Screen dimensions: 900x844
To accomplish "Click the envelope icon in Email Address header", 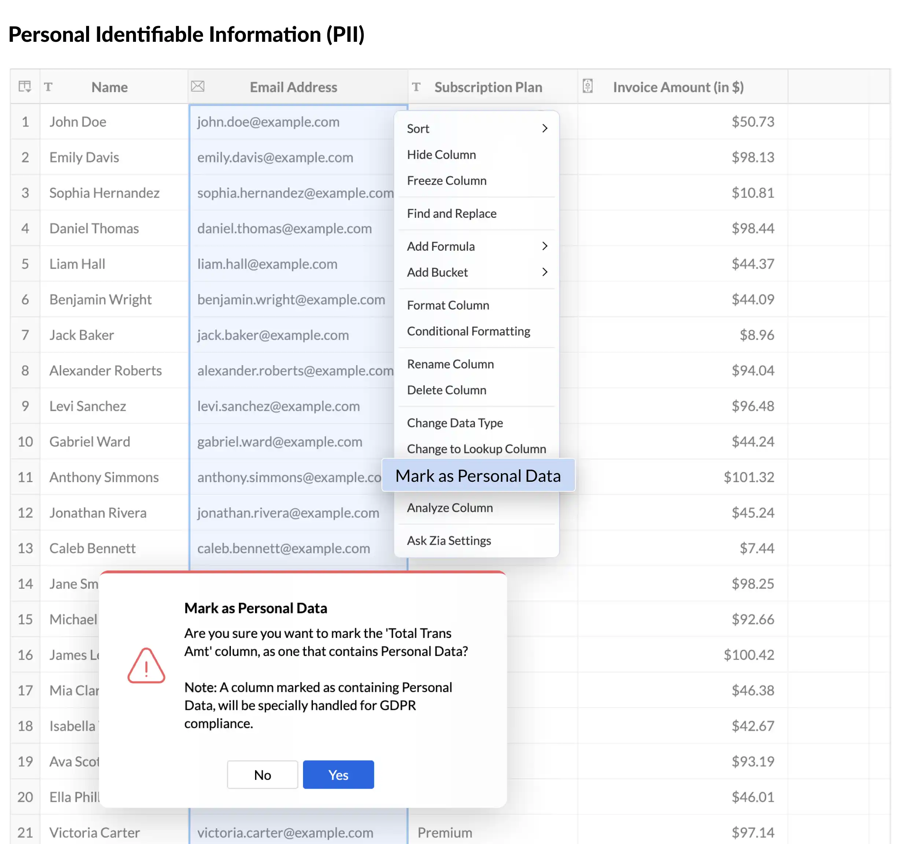I will [x=198, y=86].
